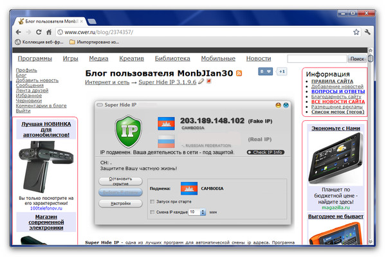The image size is (386, 257).
Task: Enable the 'Запуск при старте' checkbox
Action: (x=152, y=202)
